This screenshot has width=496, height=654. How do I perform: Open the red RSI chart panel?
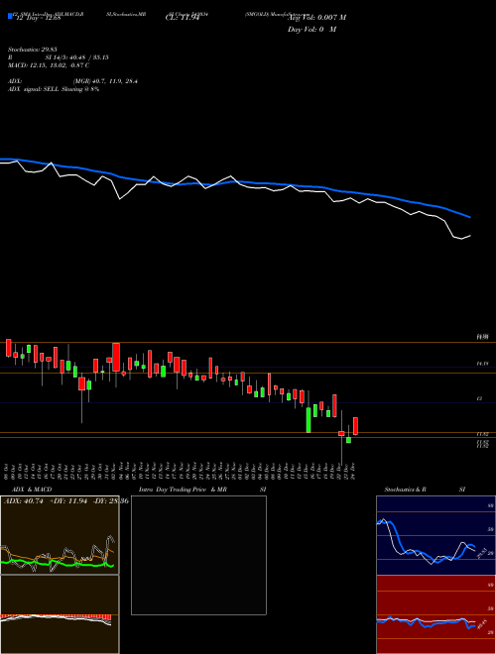click(435, 614)
